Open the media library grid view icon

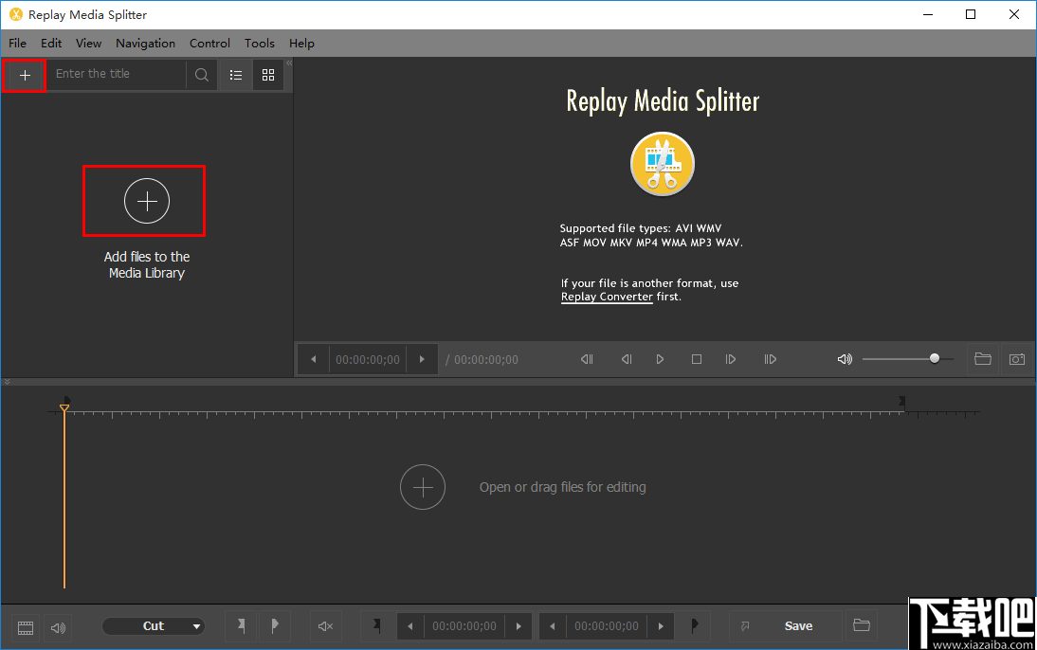point(268,75)
